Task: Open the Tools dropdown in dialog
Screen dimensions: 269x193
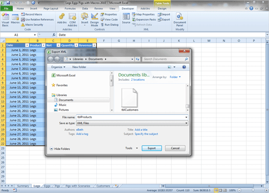Action: tap(131, 148)
